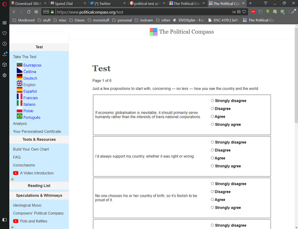The height and width of the screenshot is (229, 298).
Task: Open the other bookmarks folder
Action: [163, 20]
